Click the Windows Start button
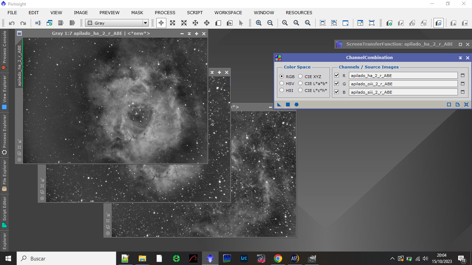Viewport: 472px width, 265px height. 8,258
